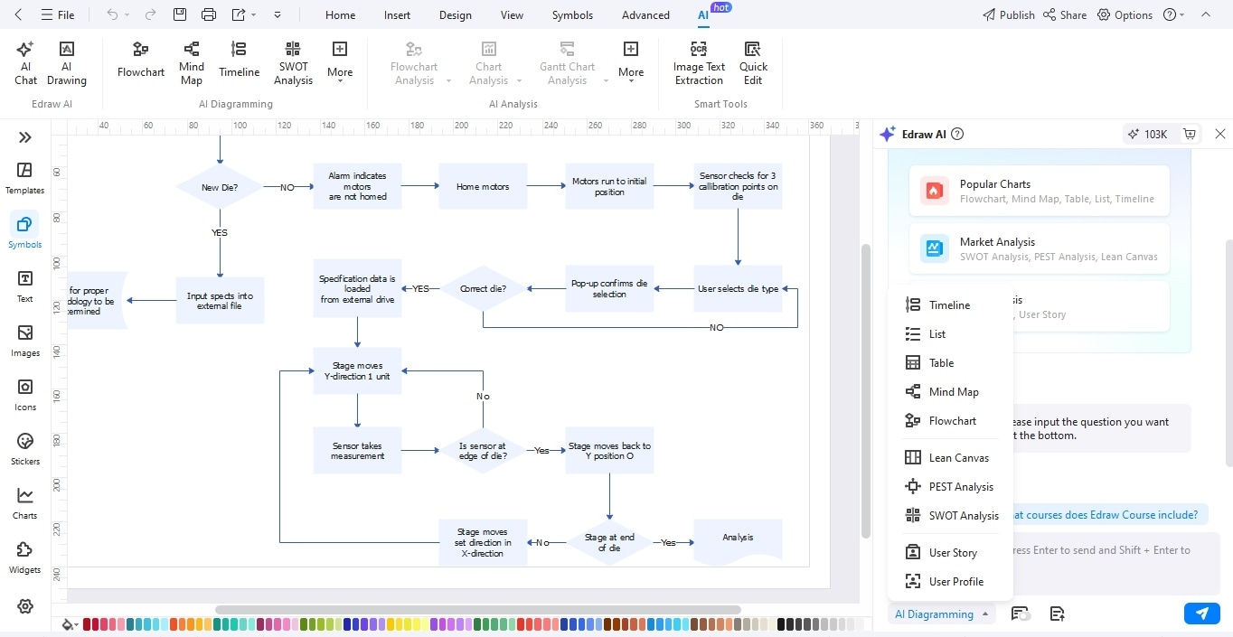Screen dimensions: 1233x637
Task: Click the canvas horizontal scrollbar
Action: (477, 610)
